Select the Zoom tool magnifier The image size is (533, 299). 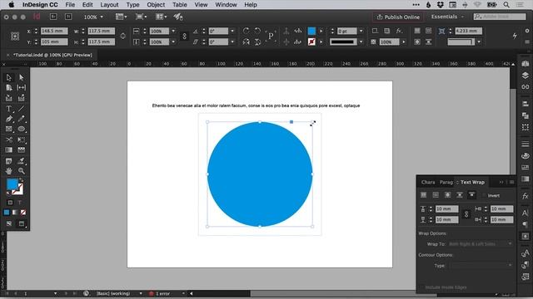[x=22, y=171]
